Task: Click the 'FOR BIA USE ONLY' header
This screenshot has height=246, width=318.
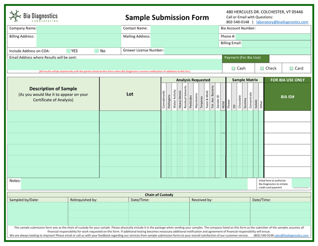Action: click(287, 80)
